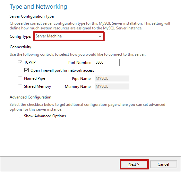This screenshot has width=181, height=172.
Task: Click the 'Memory Name:' label
Action: click(x=78, y=87)
